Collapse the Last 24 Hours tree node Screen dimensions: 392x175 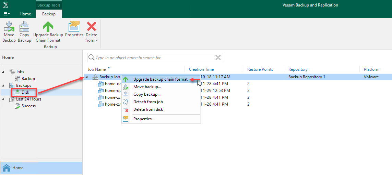[x=3, y=99]
